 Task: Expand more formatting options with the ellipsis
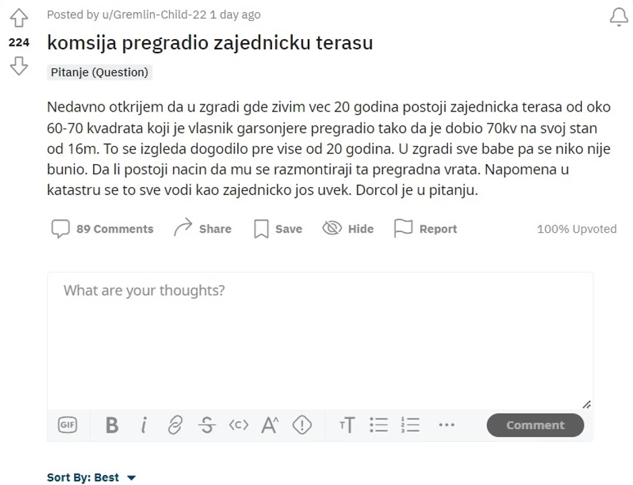click(446, 425)
